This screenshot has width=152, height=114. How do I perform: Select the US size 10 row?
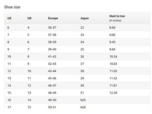(77, 57)
